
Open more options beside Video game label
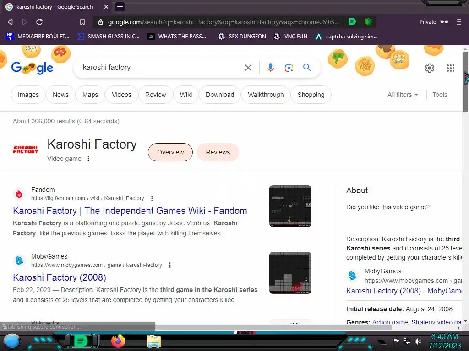coord(88,159)
